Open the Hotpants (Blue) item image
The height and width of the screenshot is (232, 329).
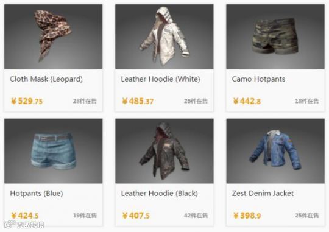(53, 151)
